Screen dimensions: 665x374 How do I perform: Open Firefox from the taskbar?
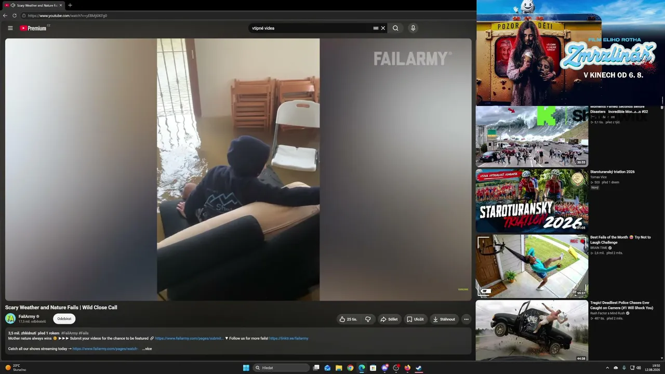(x=407, y=368)
